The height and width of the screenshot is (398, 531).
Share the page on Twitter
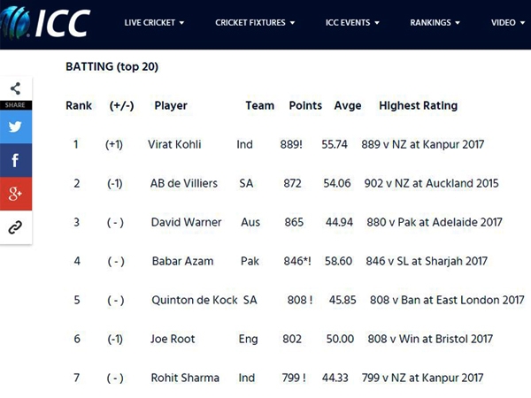pos(16,126)
